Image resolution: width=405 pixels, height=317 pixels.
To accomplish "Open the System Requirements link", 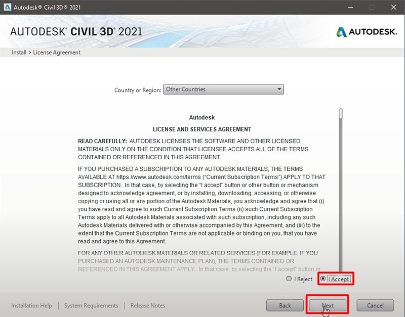I will click(91, 305).
